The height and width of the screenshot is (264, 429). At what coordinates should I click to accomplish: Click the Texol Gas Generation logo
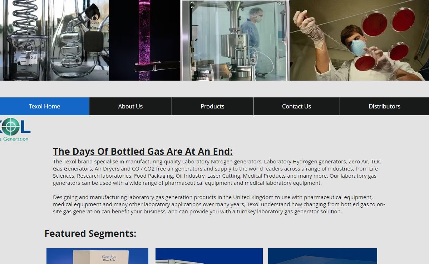pos(15,130)
